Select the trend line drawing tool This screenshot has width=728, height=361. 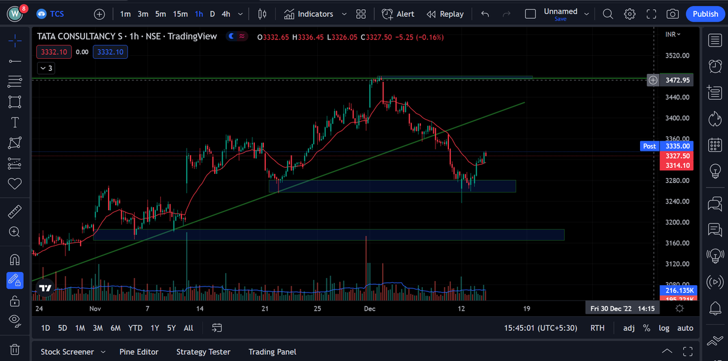click(x=15, y=61)
